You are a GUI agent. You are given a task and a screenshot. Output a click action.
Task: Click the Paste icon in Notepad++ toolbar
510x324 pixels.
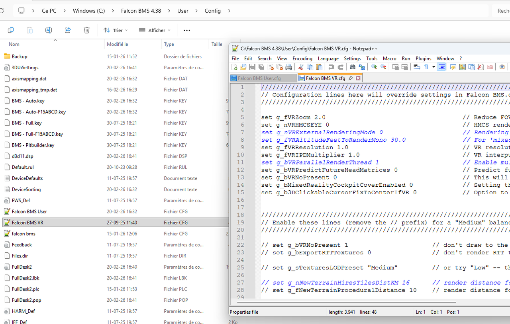click(x=319, y=67)
